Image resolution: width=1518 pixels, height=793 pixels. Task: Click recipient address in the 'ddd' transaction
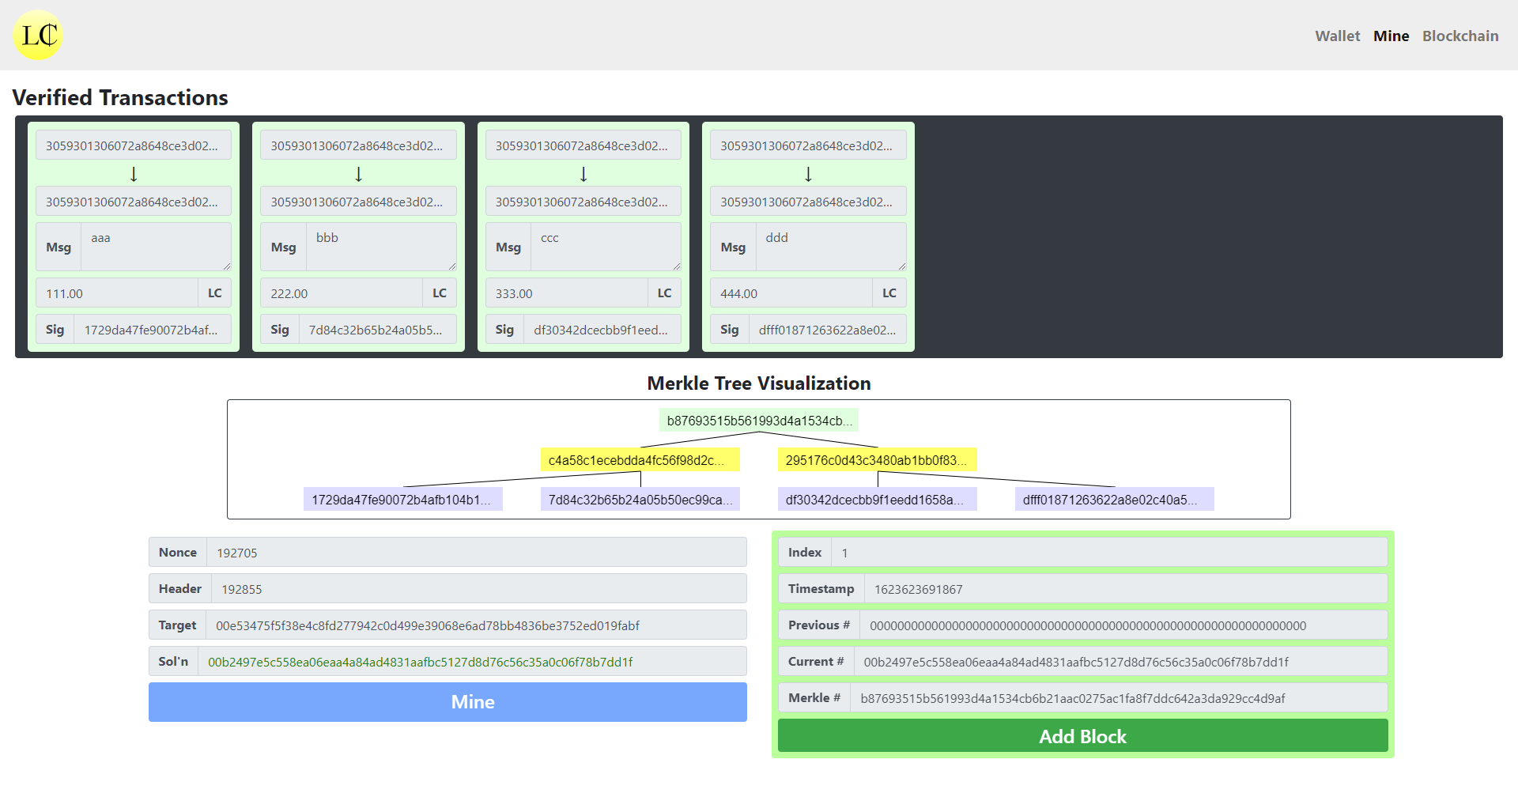[x=808, y=202]
